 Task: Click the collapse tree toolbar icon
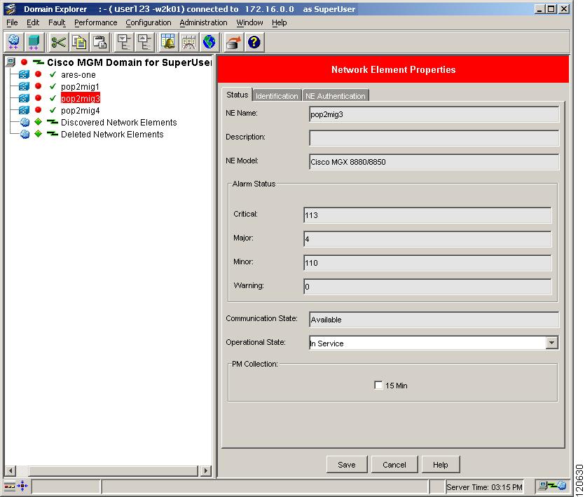coord(144,42)
